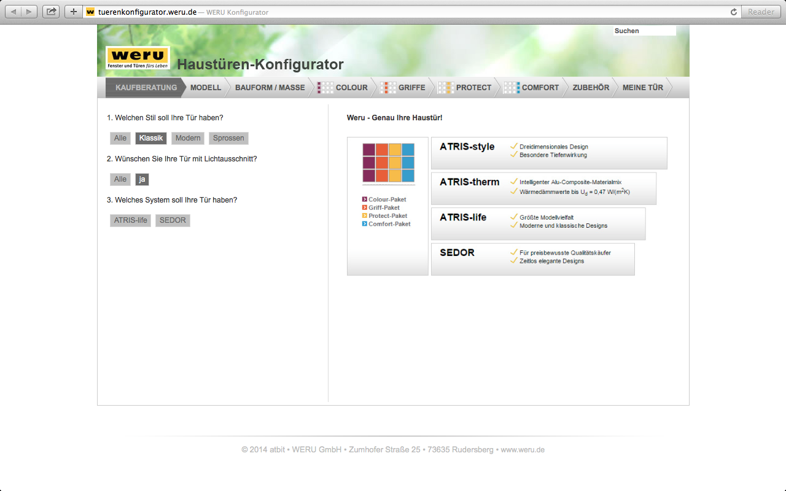Viewport: 786px width, 491px height.
Task: Select ja for Lichtausschnitt
Action: click(x=142, y=179)
